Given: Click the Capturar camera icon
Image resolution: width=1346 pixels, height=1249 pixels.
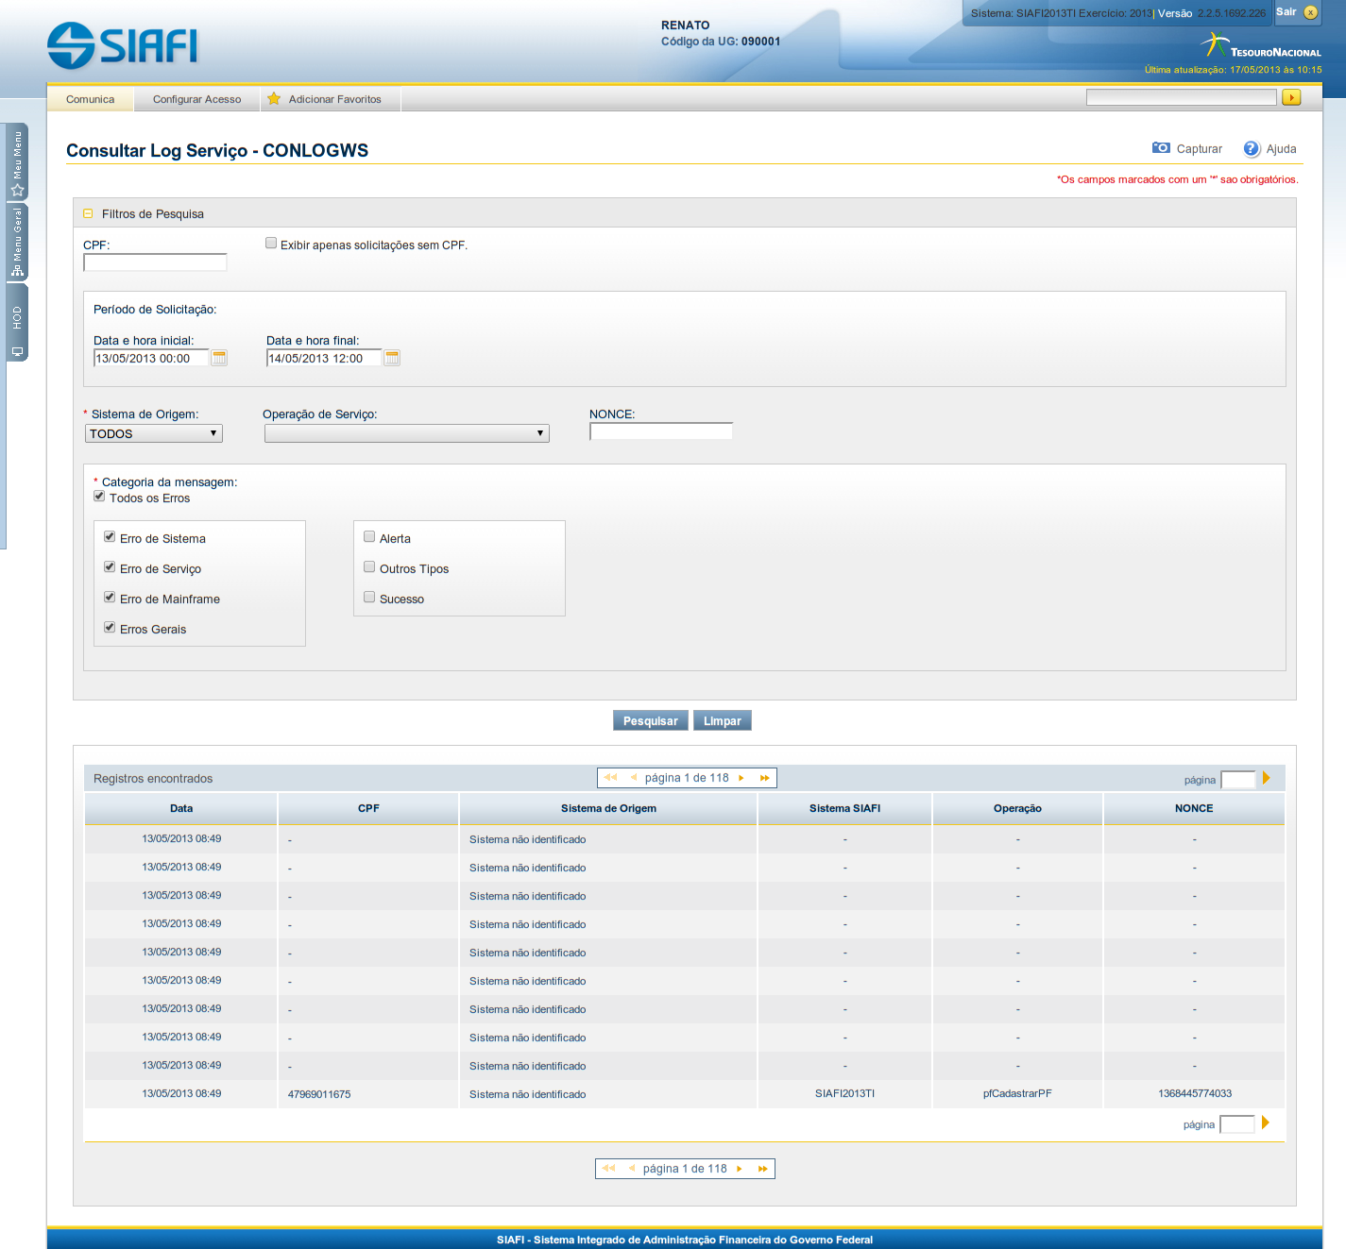Looking at the screenshot, I should [x=1161, y=148].
